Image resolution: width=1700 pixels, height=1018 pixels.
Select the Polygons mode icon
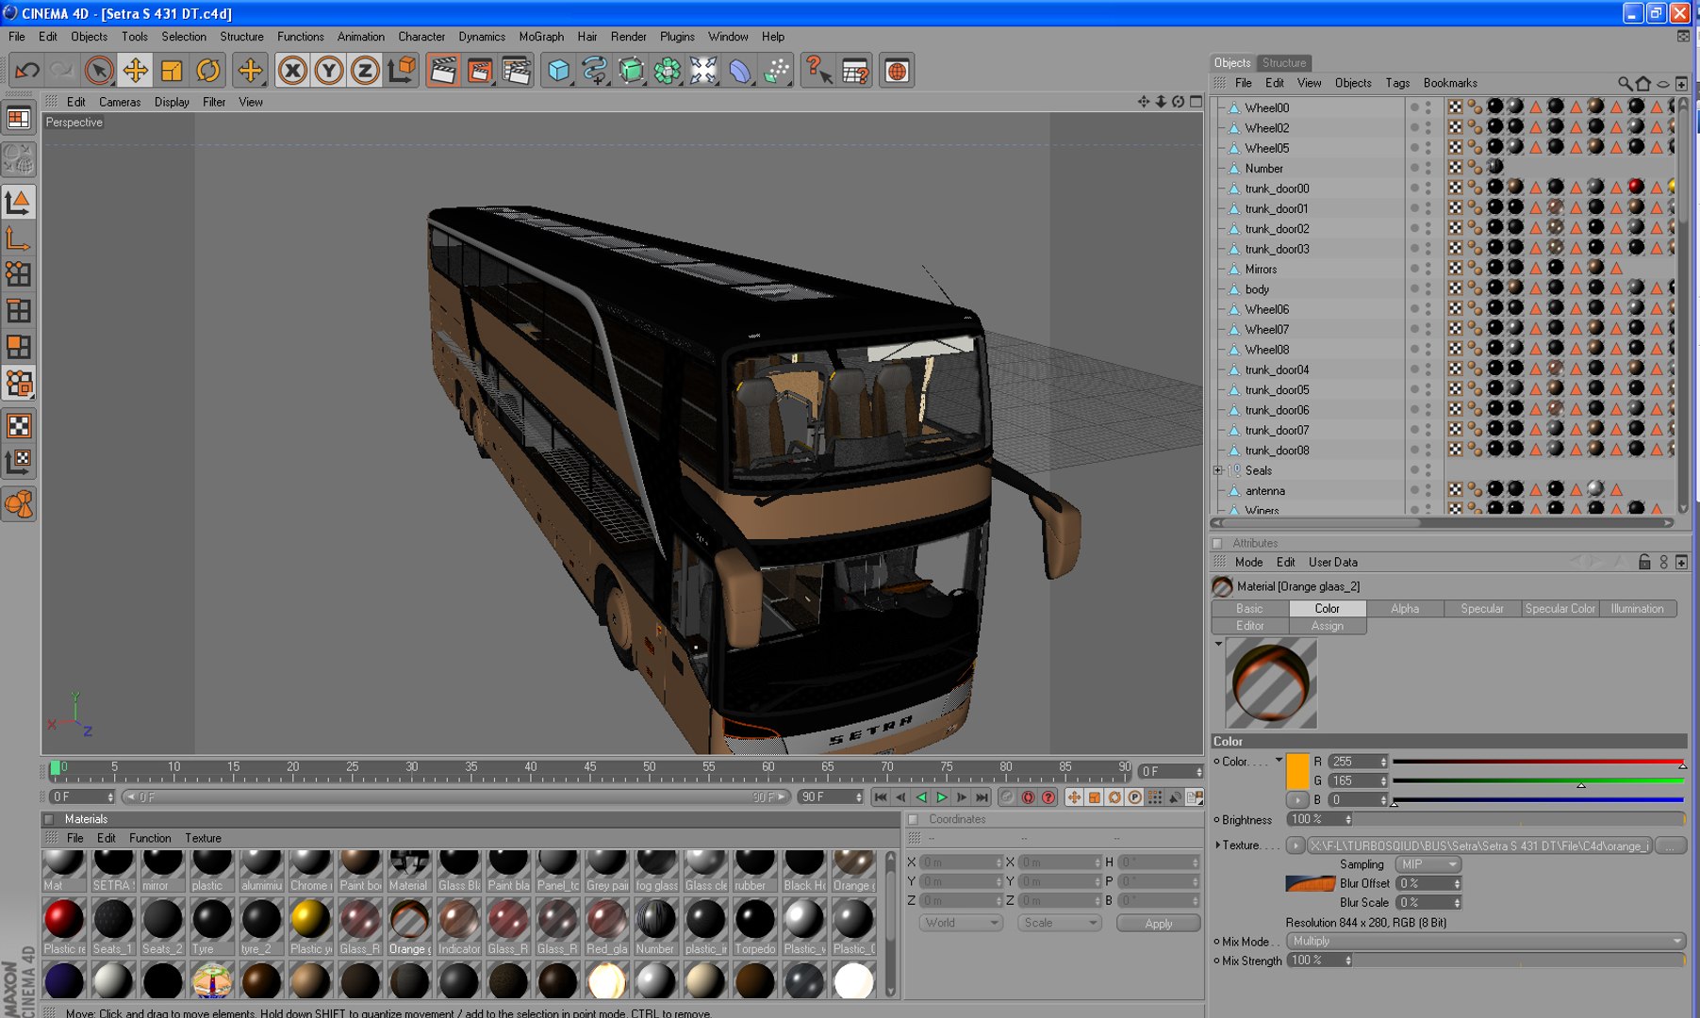(19, 347)
